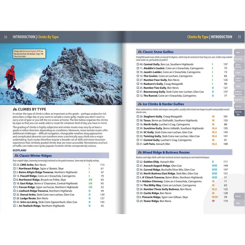Tick the Golden Oldy checkbox
The height and width of the screenshot is (245, 245).
point(138,161)
